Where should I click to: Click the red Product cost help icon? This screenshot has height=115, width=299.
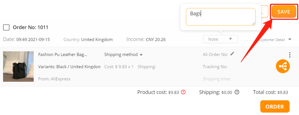click(183, 92)
